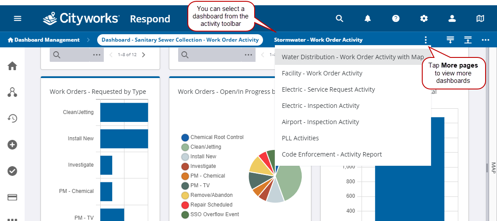Screen dimensions: 497x221
Task: Open the recent history sidebar icon
Action: point(12,118)
